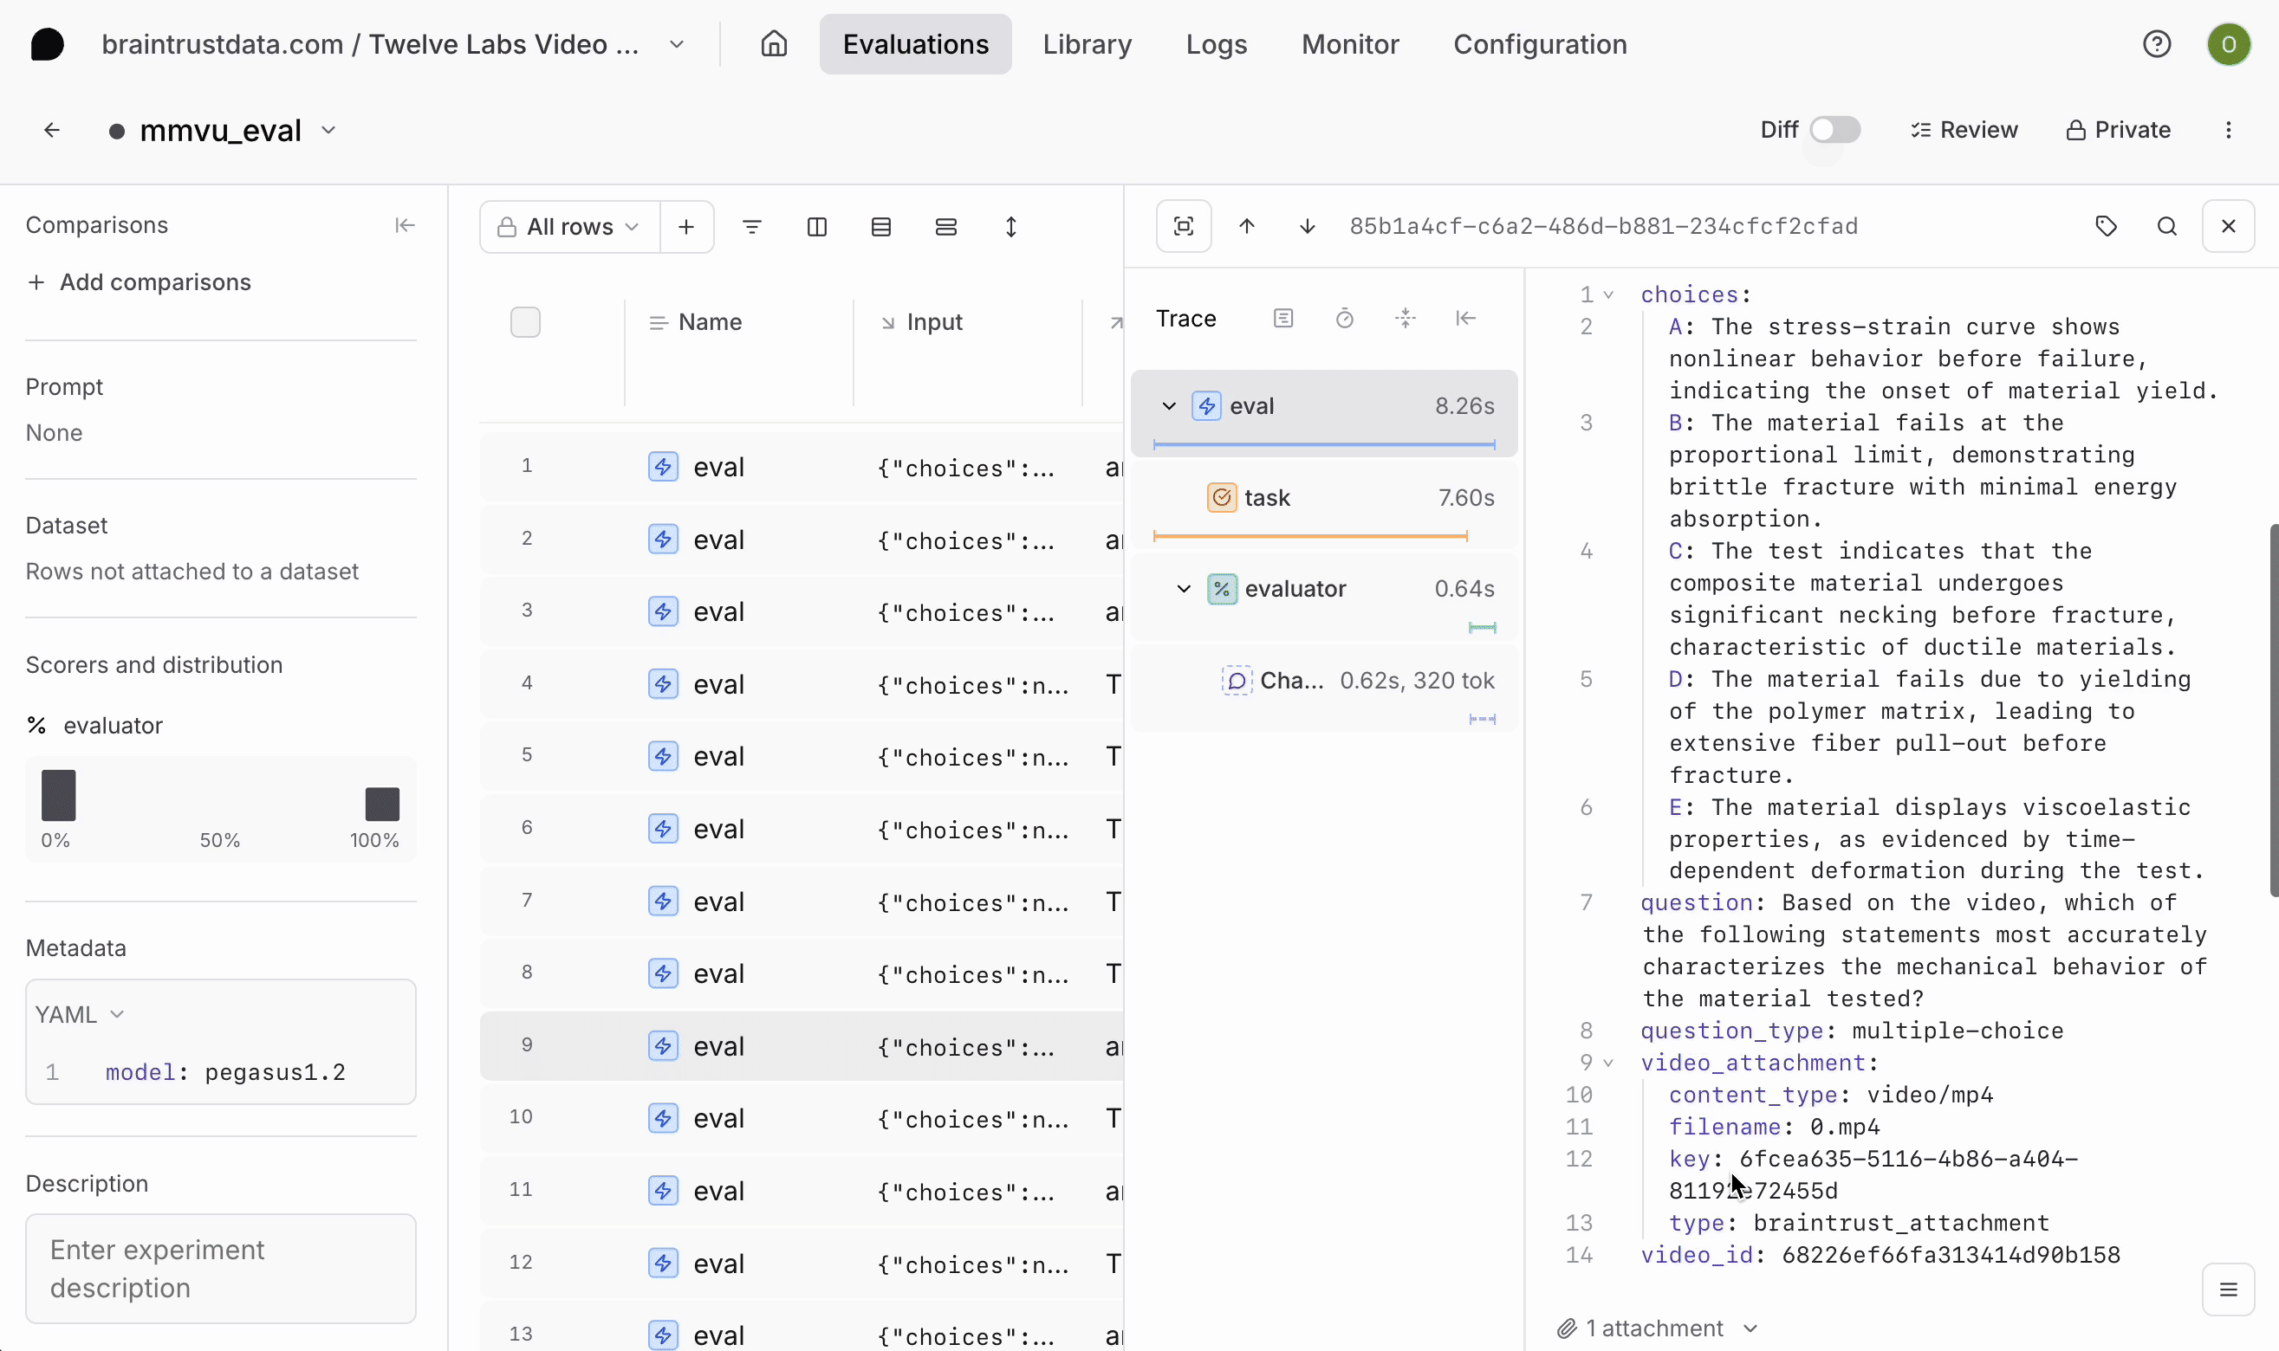This screenshot has height=1351, width=2279.
Task: Change the YAML metadata format dropdown
Action: pyautogui.click(x=78, y=1014)
